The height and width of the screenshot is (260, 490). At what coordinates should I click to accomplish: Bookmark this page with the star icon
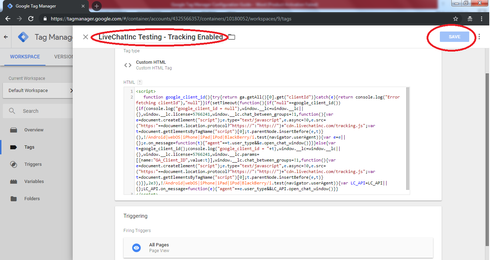point(456,19)
